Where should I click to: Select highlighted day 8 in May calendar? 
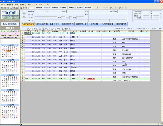click(x=8, y=51)
